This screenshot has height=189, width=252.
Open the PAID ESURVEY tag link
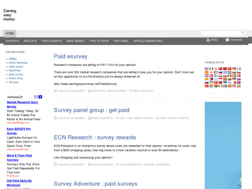(143, 91)
